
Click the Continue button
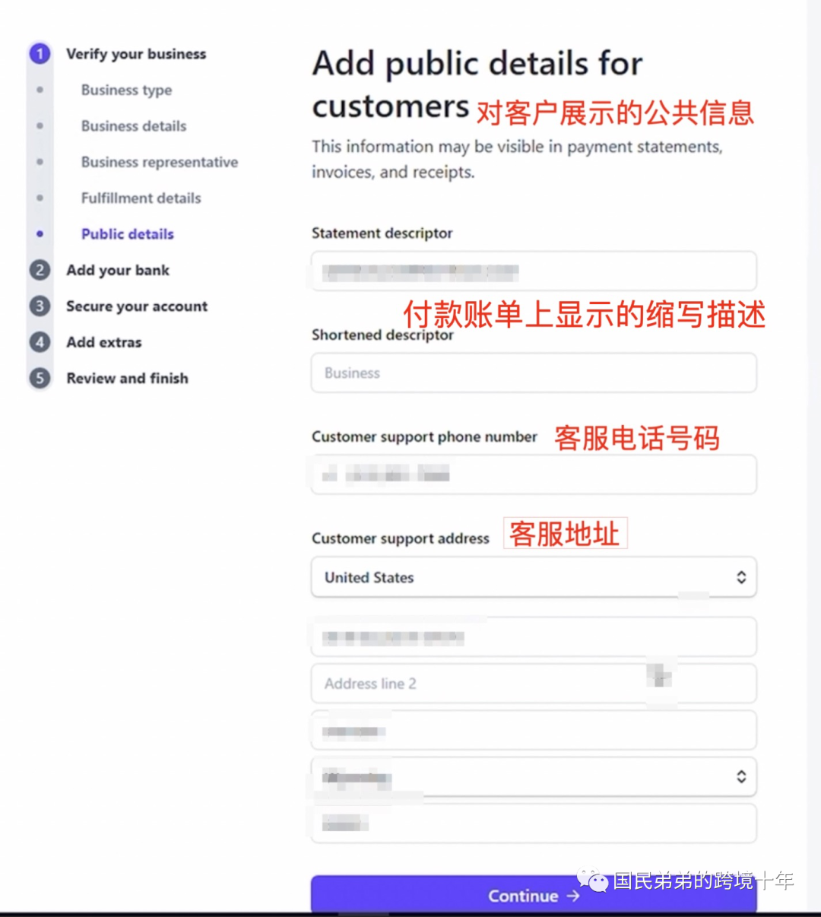(x=534, y=895)
